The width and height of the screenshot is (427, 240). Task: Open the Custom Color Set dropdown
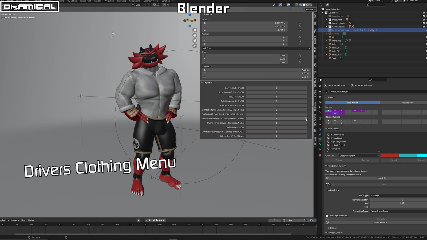click(x=359, y=156)
